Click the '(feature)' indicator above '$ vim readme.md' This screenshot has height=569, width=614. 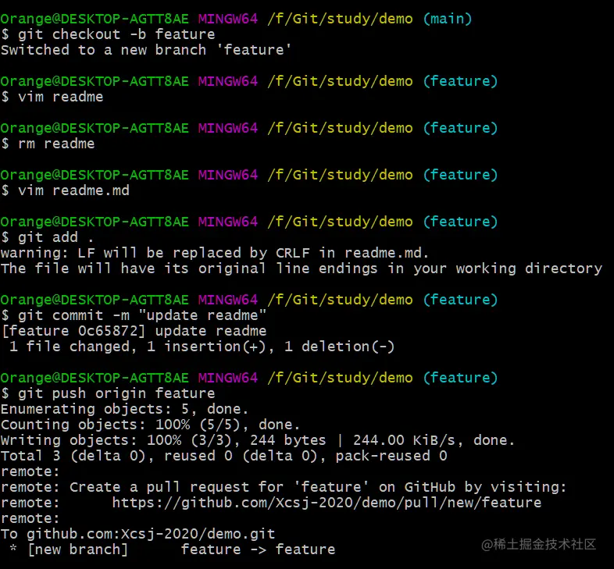pos(460,175)
